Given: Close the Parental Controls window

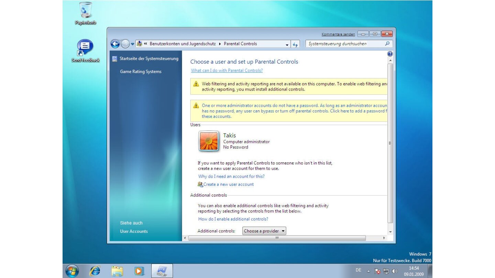Looking at the screenshot, I should coord(387,34).
